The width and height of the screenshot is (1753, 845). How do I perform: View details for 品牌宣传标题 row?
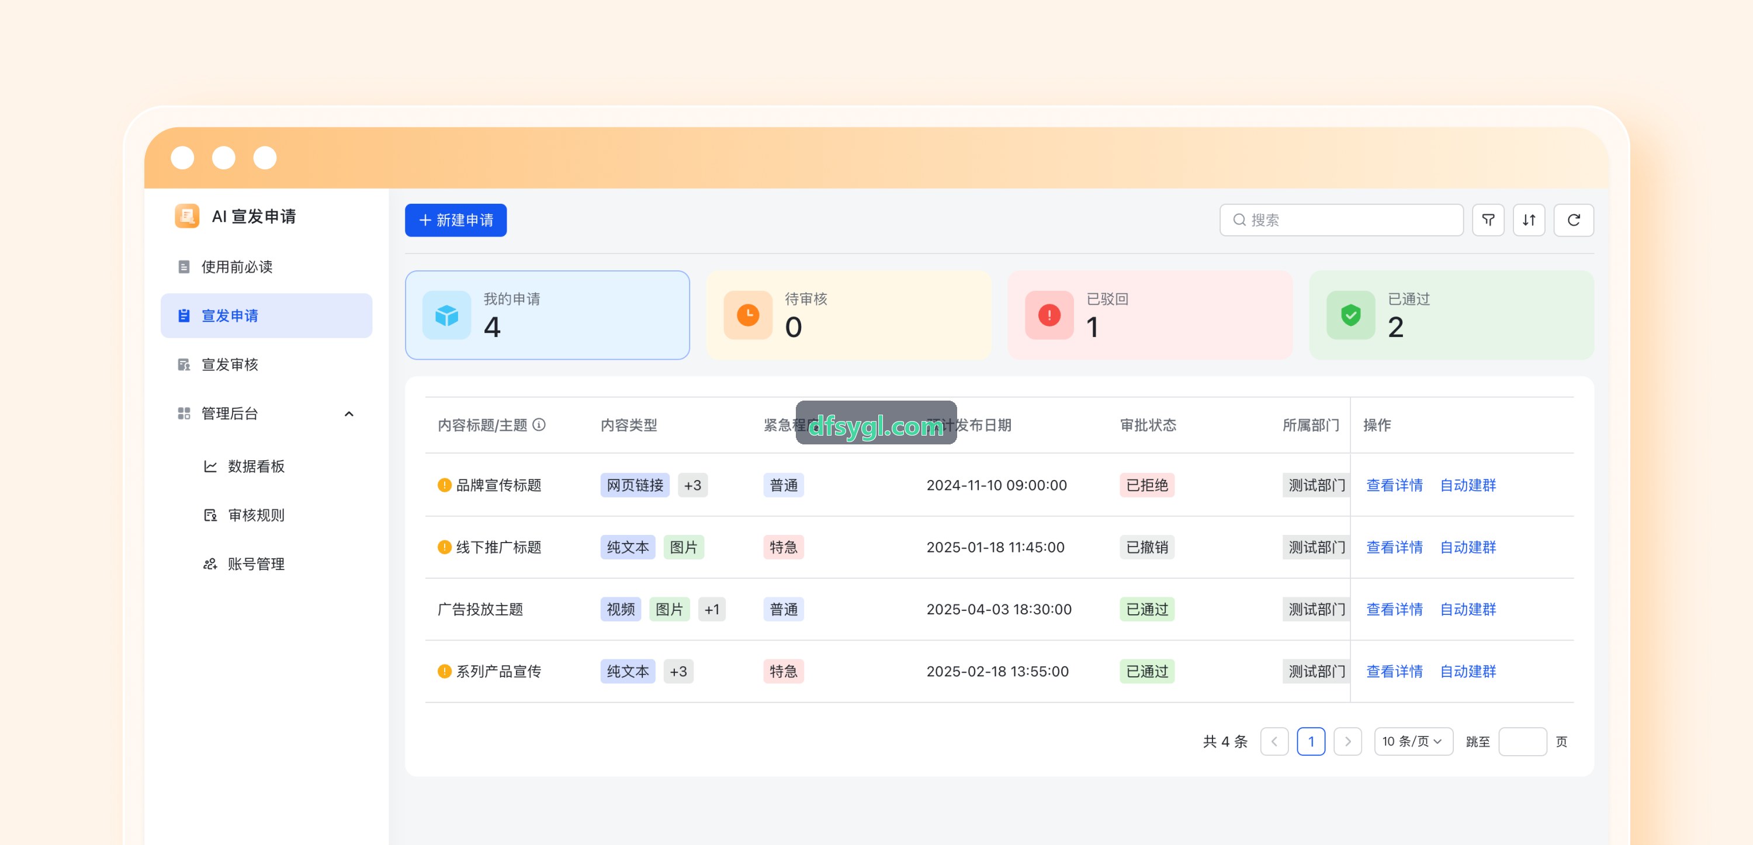[1394, 485]
